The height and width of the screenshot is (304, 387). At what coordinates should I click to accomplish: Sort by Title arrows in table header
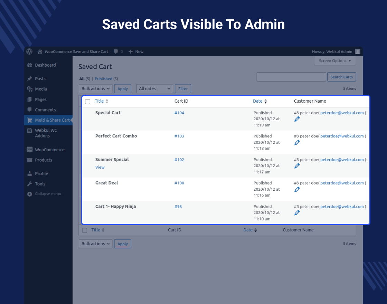click(x=107, y=101)
